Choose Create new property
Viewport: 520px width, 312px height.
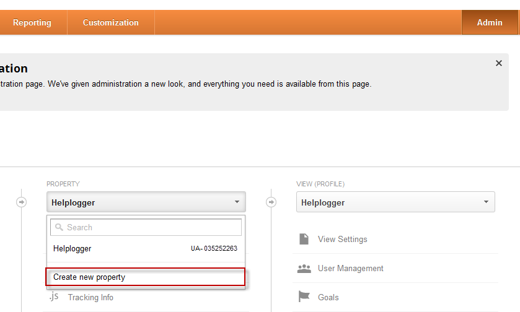146,277
